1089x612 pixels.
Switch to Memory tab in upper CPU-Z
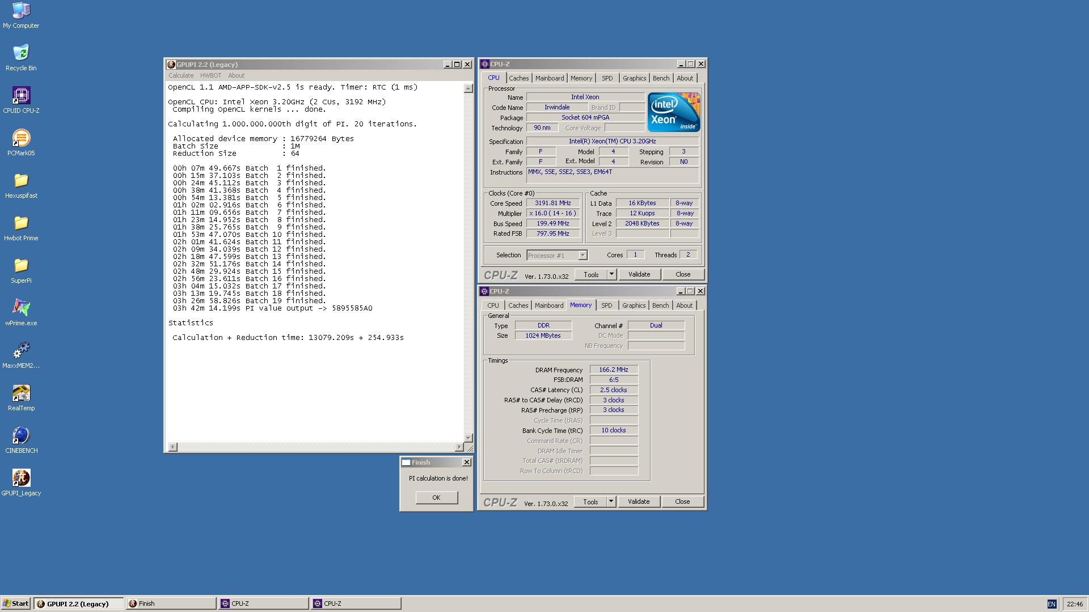(581, 78)
